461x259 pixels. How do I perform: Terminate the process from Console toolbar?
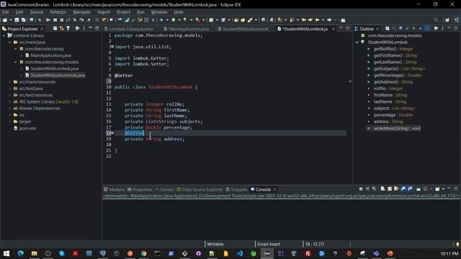[x=361, y=188]
